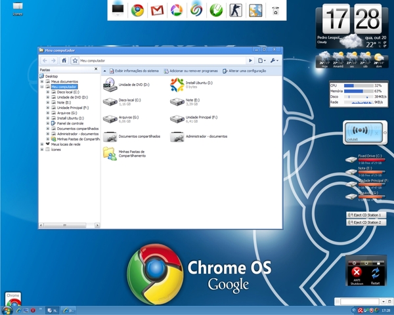The height and width of the screenshot is (315, 394).
Task: Launch the Counter-Strike icon in dock
Action: (236, 10)
